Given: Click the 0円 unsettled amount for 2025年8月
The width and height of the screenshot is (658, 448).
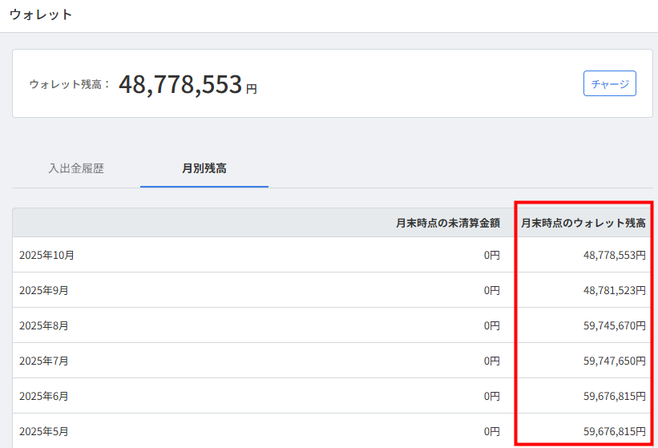Looking at the screenshot, I should [491, 326].
